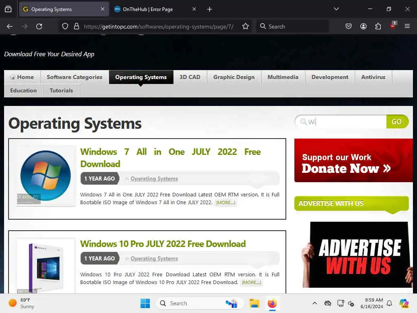Viewport: 417px width, 313px height.
Task: Open the Copilot preview icon
Action: pyautogui.click(x=404, y=303)
